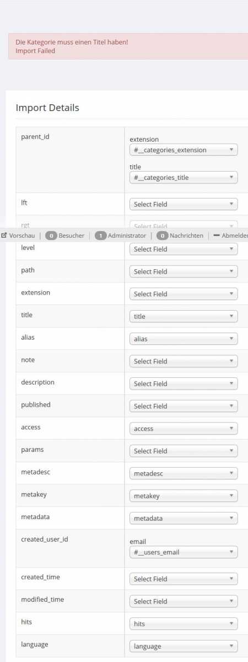Screen dimensions: 248x662
Task: Expand the access field dropdown
Action: tap(184, 429)
